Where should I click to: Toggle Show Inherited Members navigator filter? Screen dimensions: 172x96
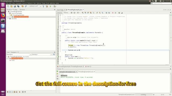8,92
